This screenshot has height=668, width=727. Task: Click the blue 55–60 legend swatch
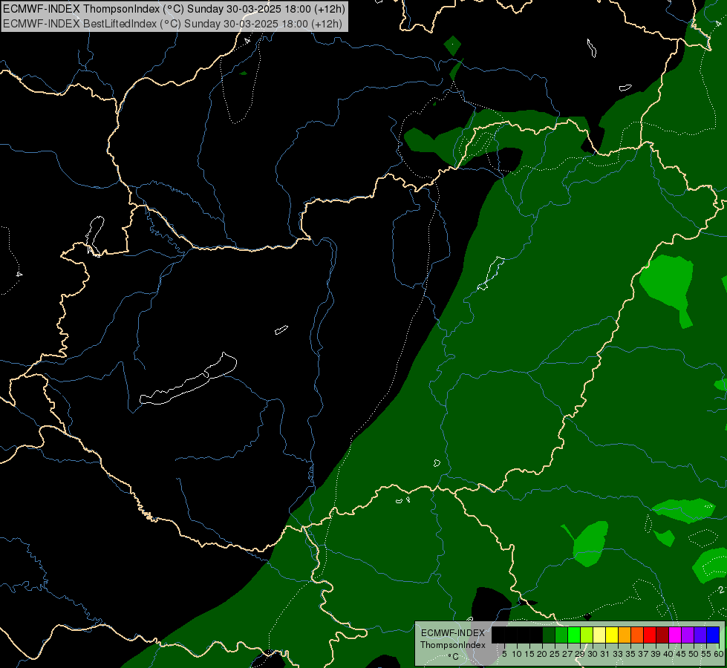coord(713,635)
